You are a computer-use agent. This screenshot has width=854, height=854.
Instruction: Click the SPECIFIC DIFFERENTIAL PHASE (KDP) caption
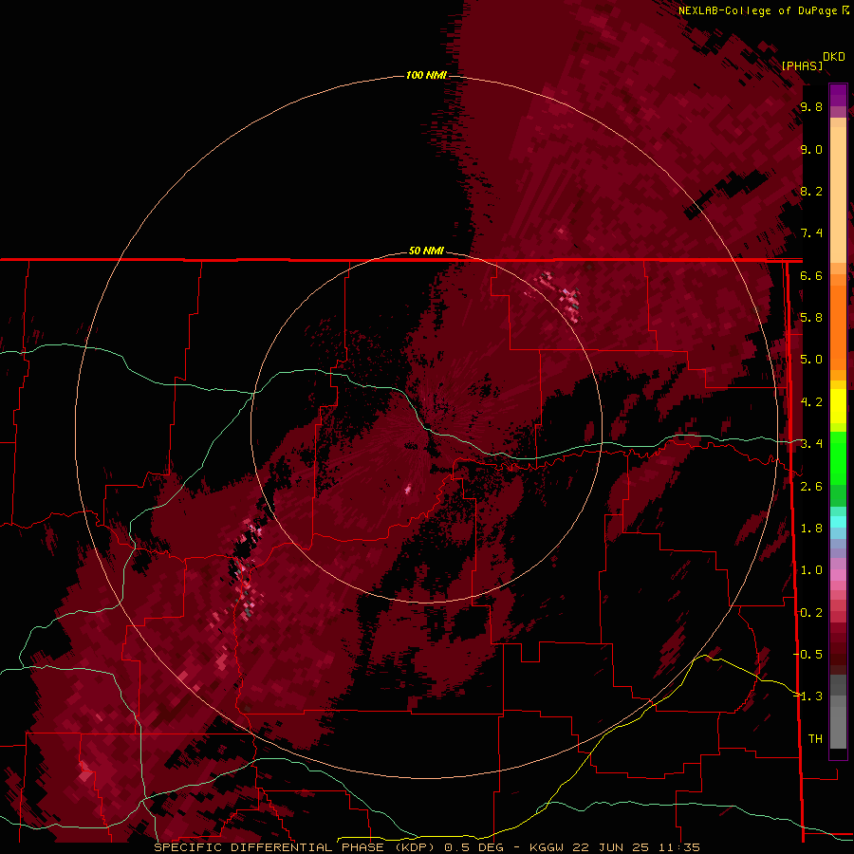(x=294, y=848)
